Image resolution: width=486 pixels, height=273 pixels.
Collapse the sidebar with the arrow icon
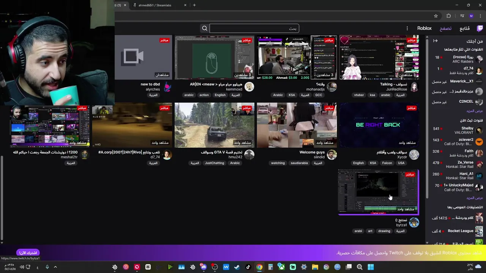pyautogui.click(x=436, y=41)
